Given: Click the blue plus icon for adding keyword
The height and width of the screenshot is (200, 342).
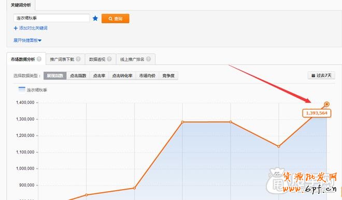Looking at the screenshot, I should coord(16,28).
